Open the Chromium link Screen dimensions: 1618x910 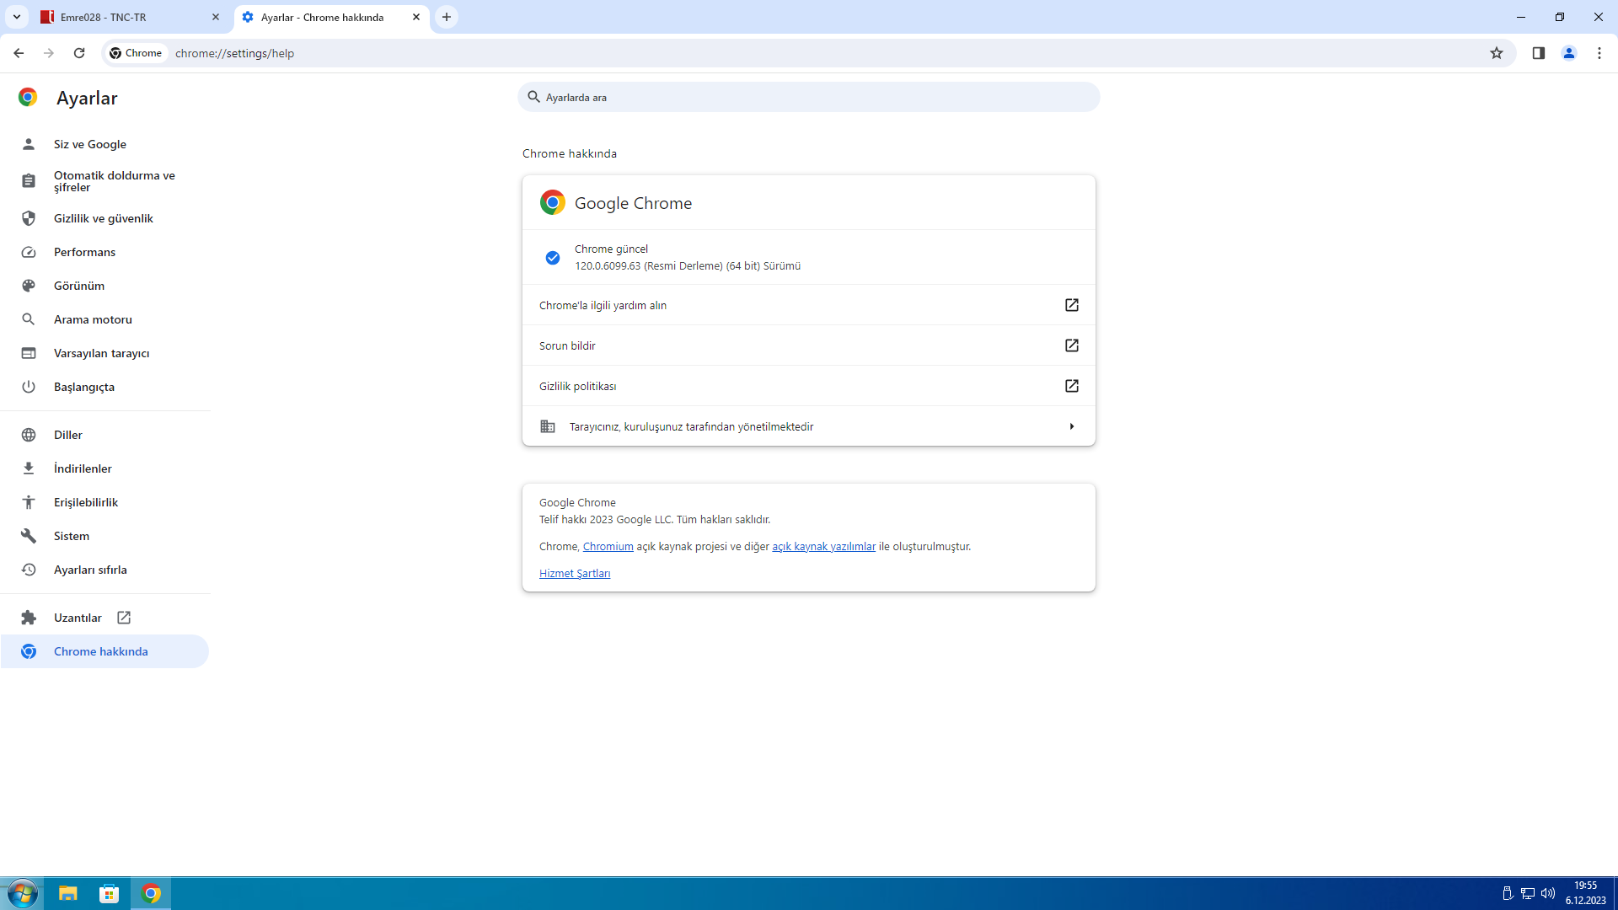608,547
